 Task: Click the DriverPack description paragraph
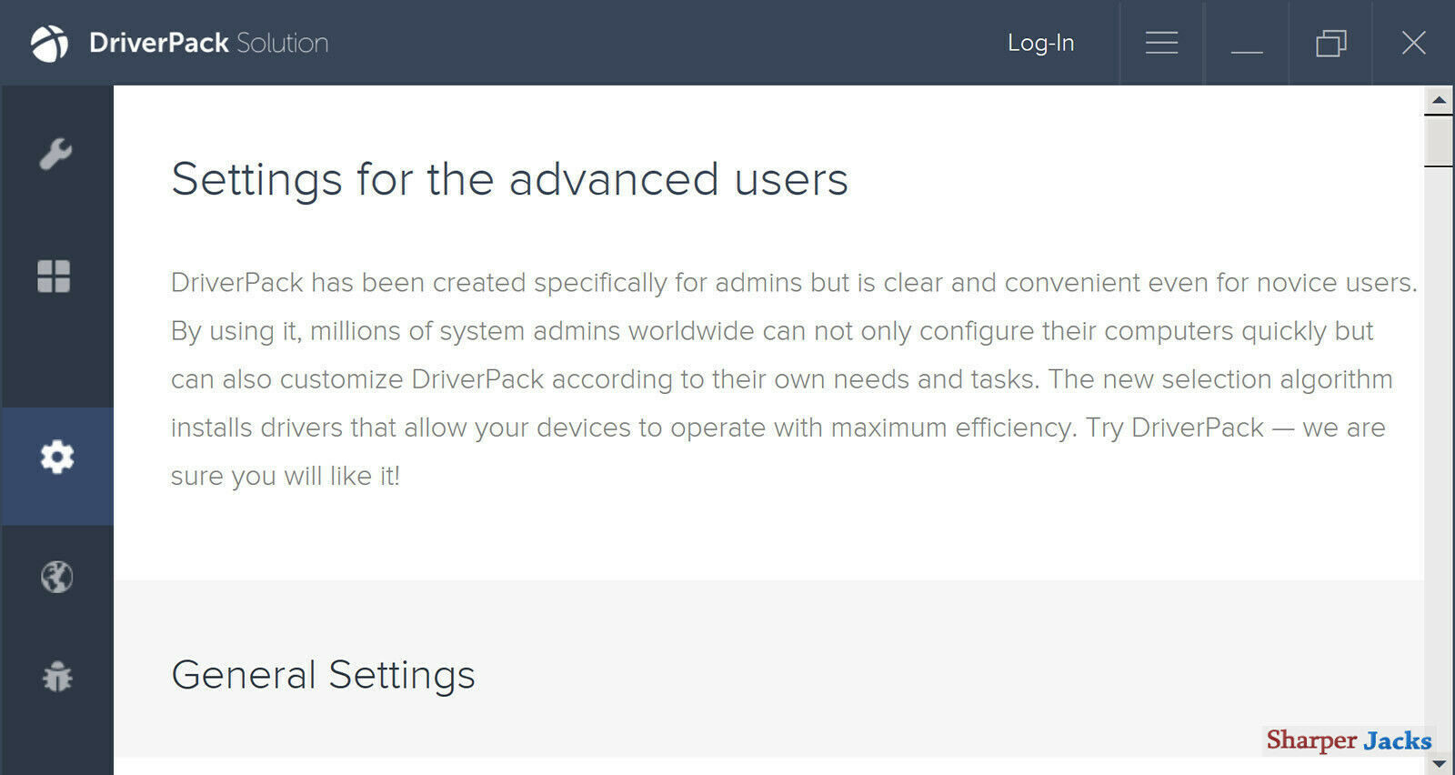click(794, 379)
